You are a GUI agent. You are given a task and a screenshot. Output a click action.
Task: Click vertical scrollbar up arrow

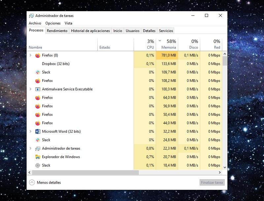[x=225, y=54]
